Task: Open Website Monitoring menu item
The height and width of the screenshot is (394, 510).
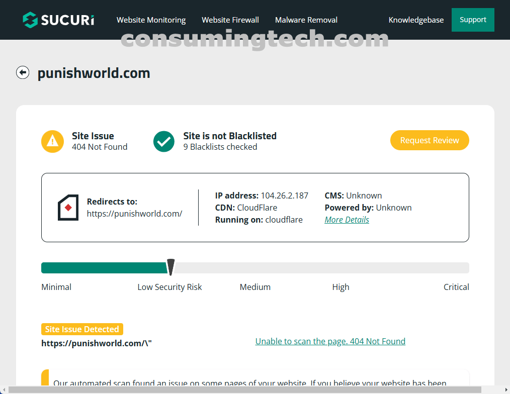Action: (x=151, y=20)
